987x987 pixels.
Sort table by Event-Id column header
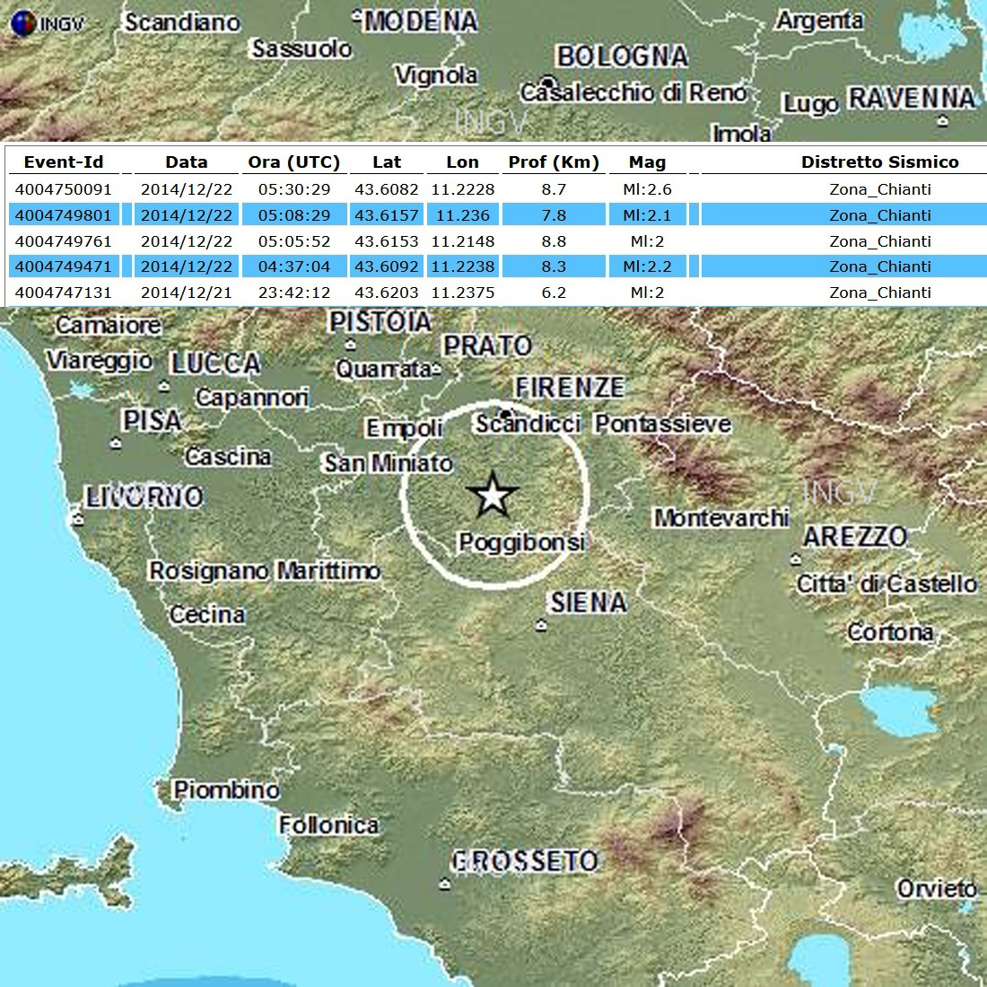64,162
